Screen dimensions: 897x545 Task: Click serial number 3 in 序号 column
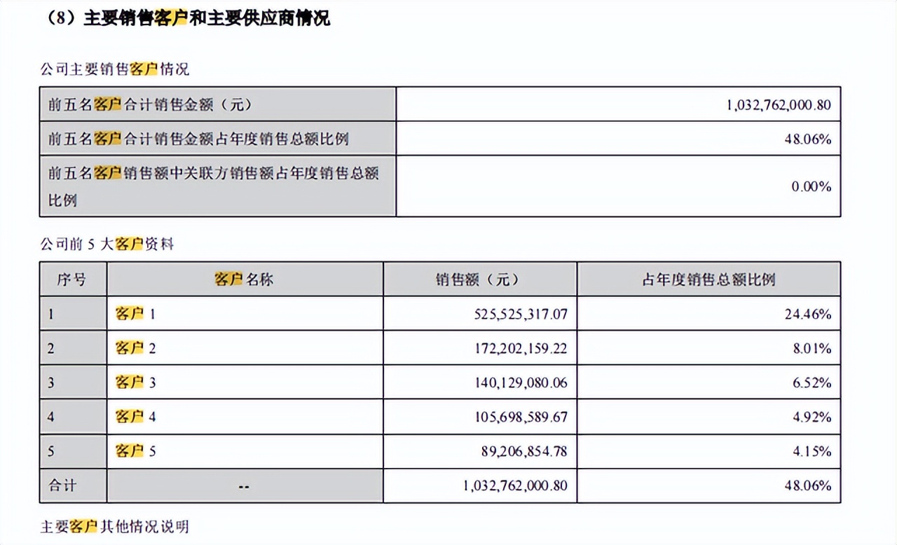pos(50,383)
